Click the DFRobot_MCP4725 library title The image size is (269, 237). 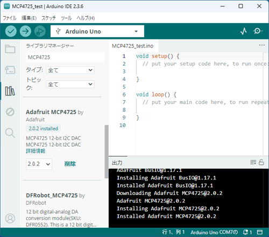[x=52, y=196]
